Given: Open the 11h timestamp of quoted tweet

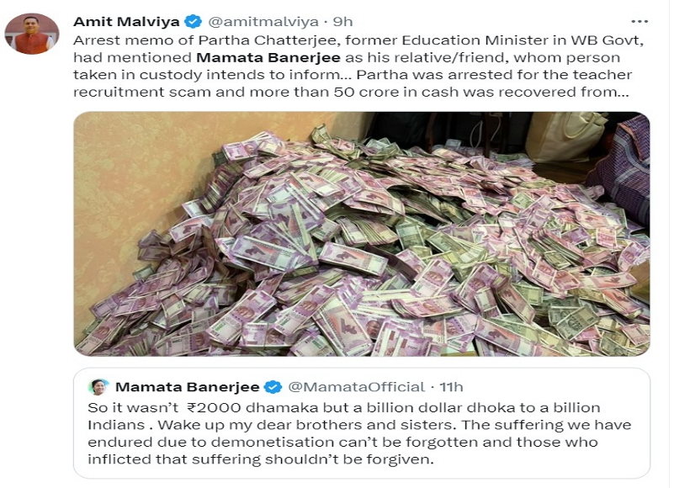Looking at the screenshot, I should pyautogui.click(x=451, y=387).
